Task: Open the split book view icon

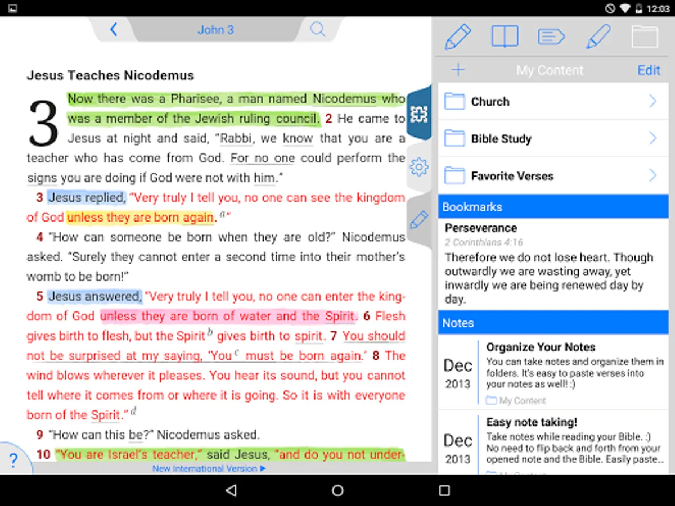Action: point(505,37)
